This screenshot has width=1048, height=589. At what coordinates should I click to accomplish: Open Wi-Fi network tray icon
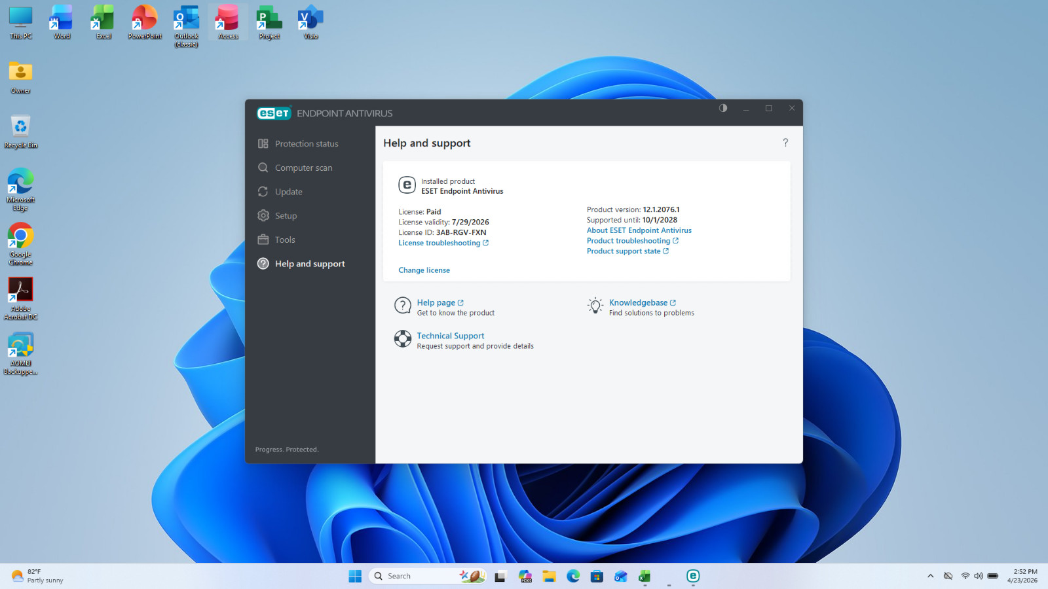(x=965, y=576)
